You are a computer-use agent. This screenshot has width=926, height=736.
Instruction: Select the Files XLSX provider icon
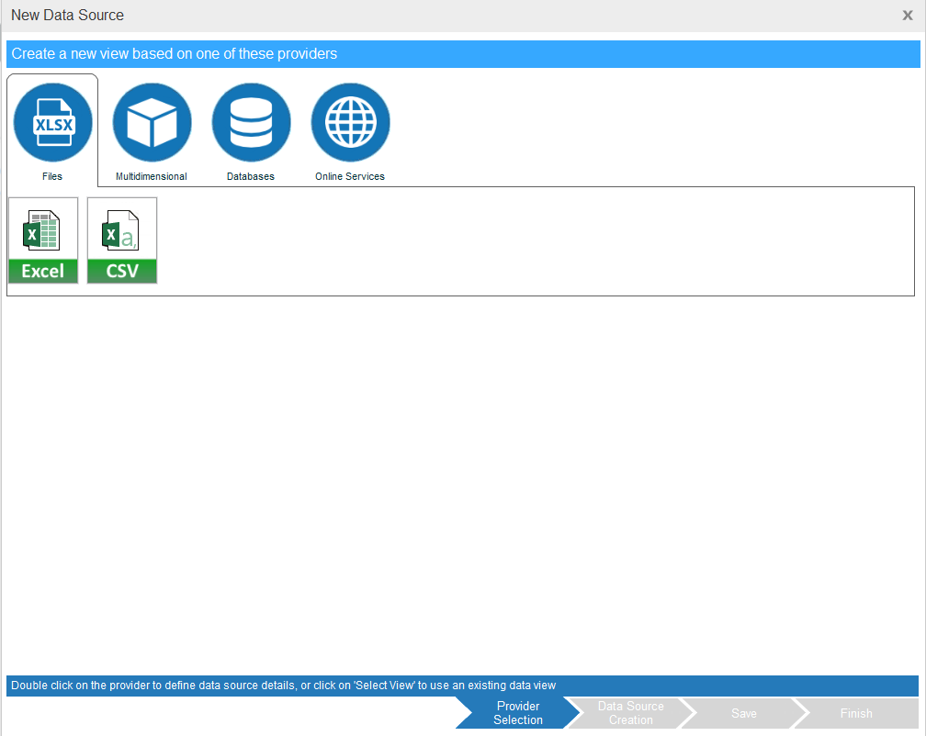point(52,122)
